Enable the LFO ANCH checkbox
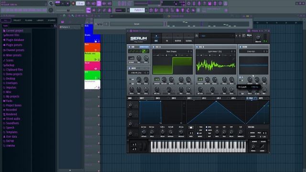Screen dimensions: 306x172 (x=207, y=130)
